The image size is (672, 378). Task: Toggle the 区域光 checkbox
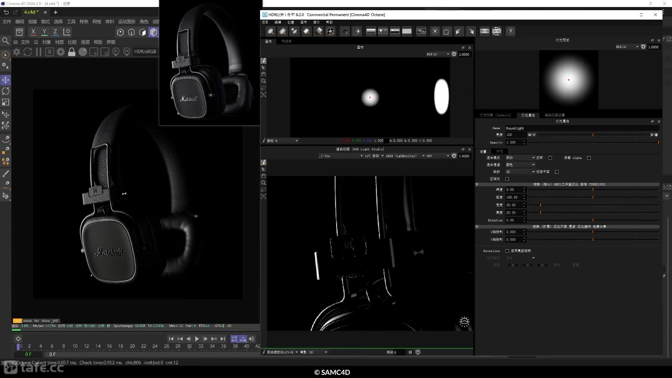[x=507, y=179]
